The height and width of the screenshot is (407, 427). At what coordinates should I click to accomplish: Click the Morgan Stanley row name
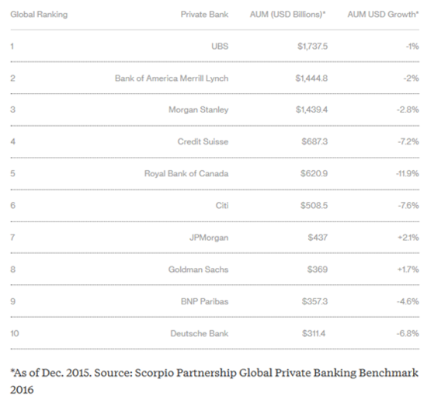pos(199,110)
